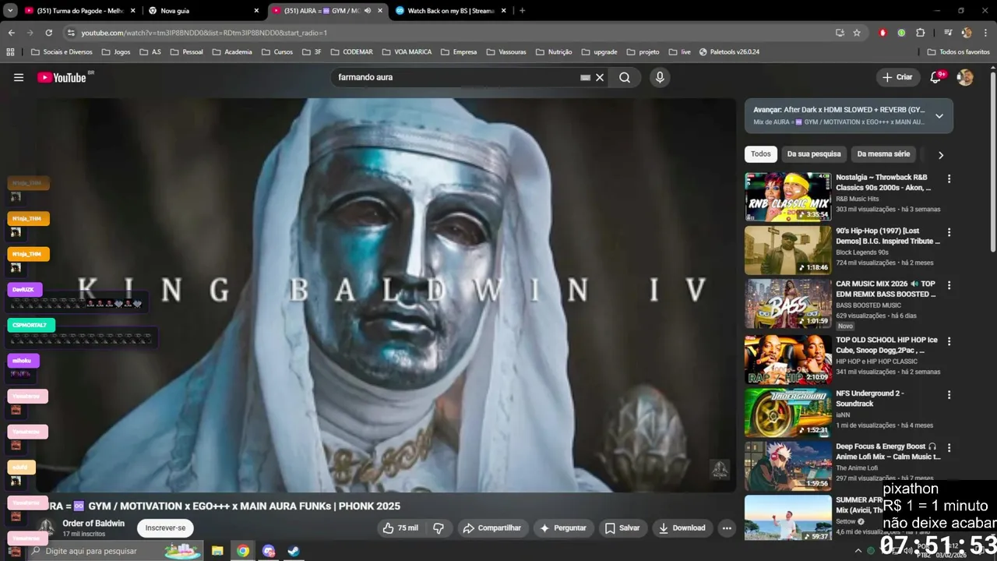Open a new browser tab with plus
Image resolution: width=997 pixels, height=561 pixels.
[x=522, y=11]
